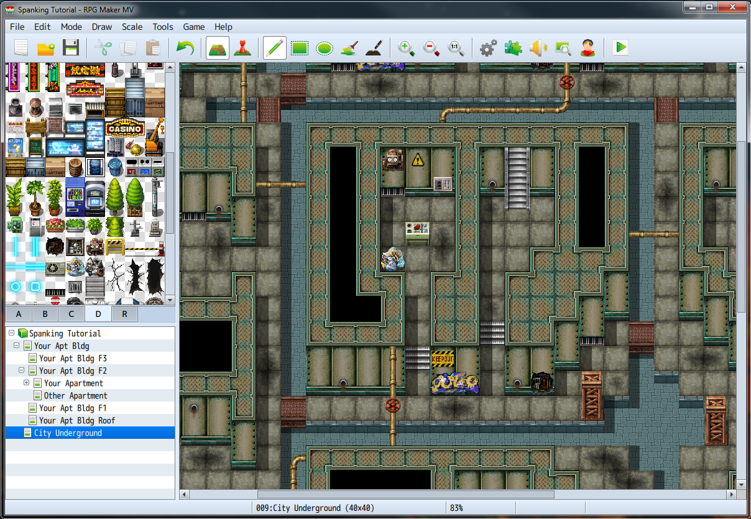Open the Scale menu
This screenshot has height=519, width=751.
(x=132, y=27)
